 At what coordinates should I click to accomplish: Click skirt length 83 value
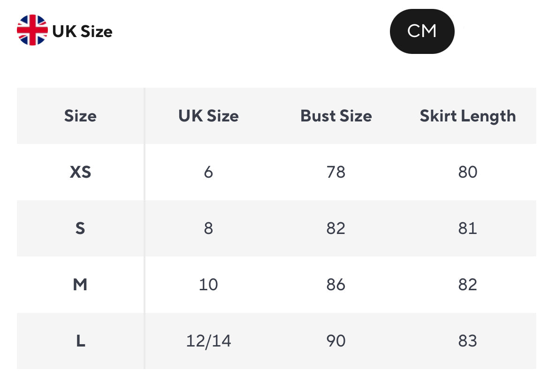point(467,341)
